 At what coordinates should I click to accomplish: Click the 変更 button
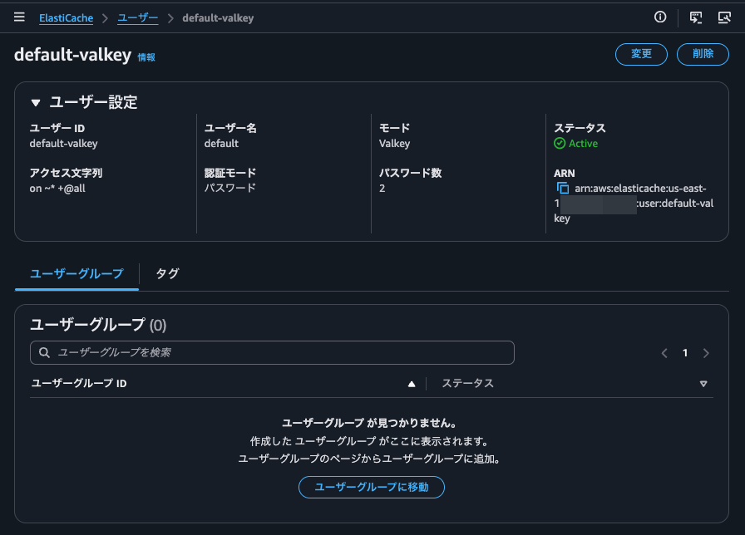pyautogui.click(x=641, y=54)
